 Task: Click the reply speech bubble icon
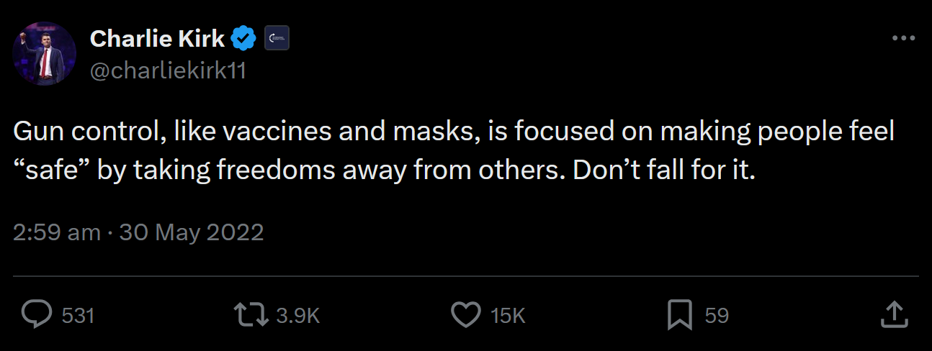(37, 315)
